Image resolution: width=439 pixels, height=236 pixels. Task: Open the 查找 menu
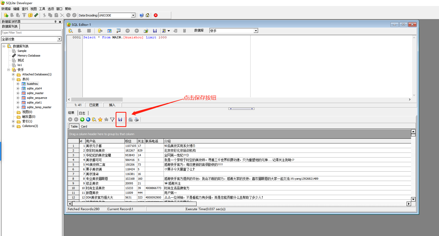pos(25,9)
